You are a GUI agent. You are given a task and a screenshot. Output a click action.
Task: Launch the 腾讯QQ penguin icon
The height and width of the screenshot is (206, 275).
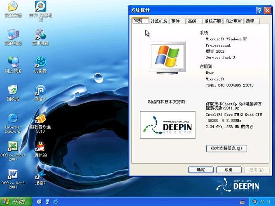click(40, 149)
